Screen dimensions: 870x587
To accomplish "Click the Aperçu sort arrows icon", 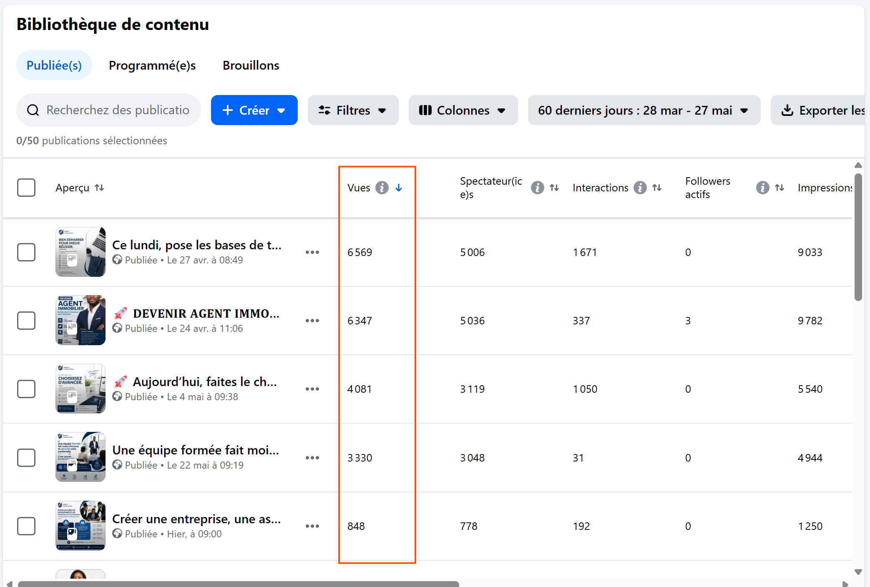I will 99,188.
